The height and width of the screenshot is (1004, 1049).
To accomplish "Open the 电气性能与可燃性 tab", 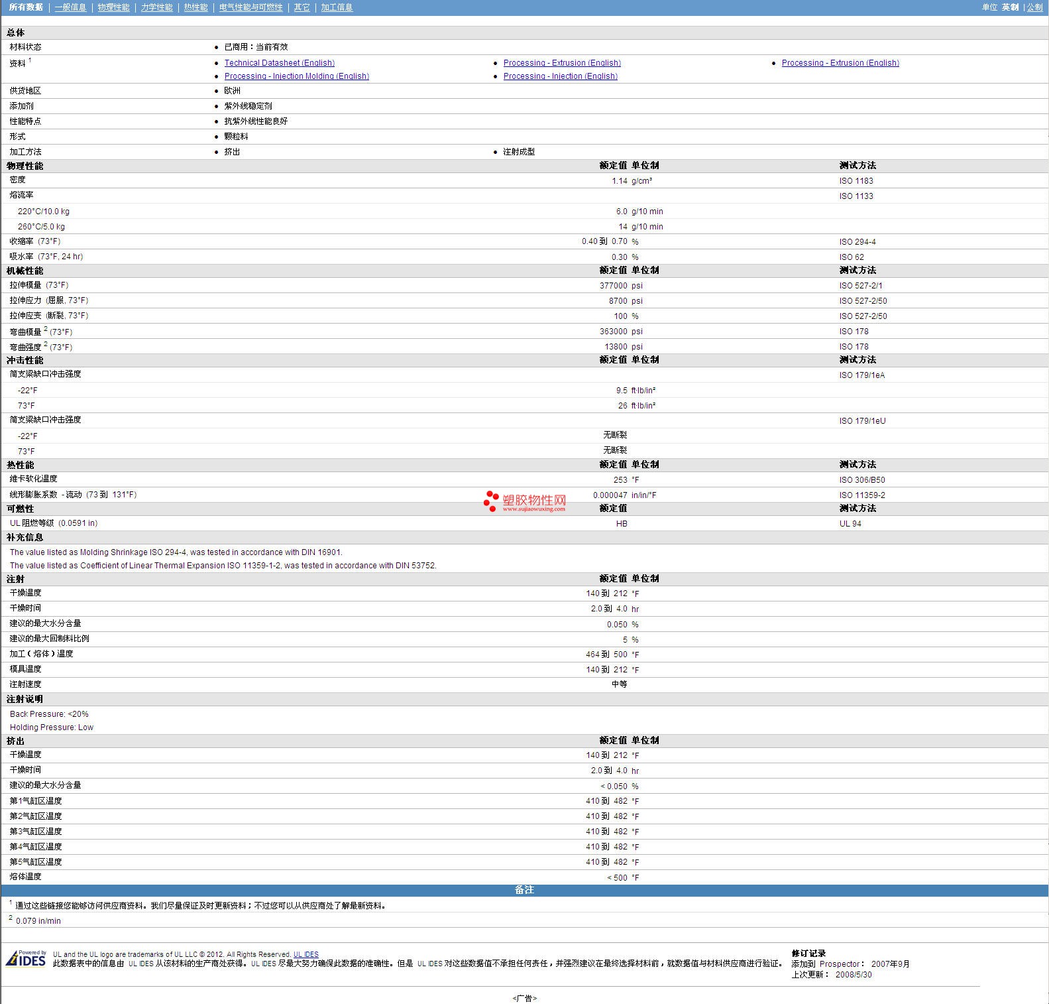I will [250, 7].
